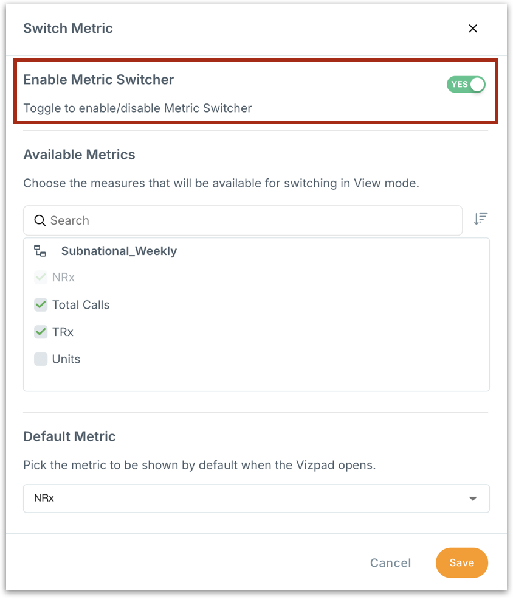The width and height of the screenshot is (513, 599).
Task: Click the NRx value in Default Metric field
Action: coord(44,498)
